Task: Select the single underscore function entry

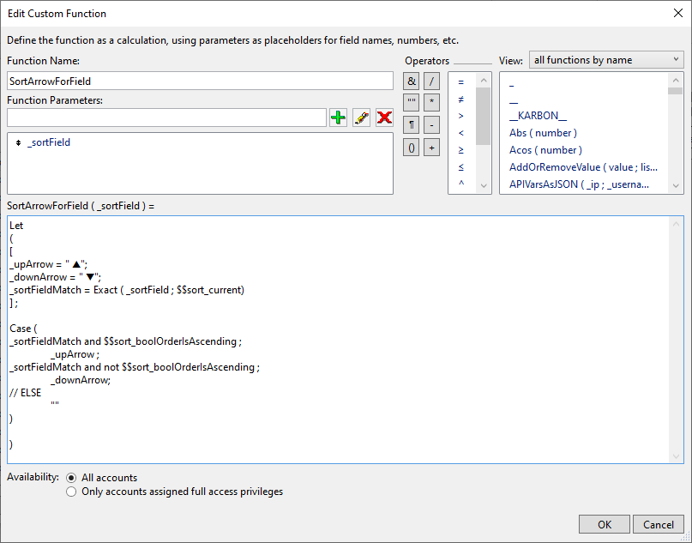Action: coord(512,86)
